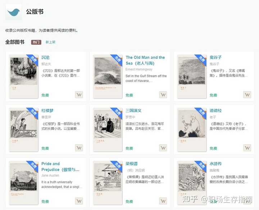Add 沉沦 to the shopping cart
The height and width of the screenshot is (210, 259).
tap(79, 95)
